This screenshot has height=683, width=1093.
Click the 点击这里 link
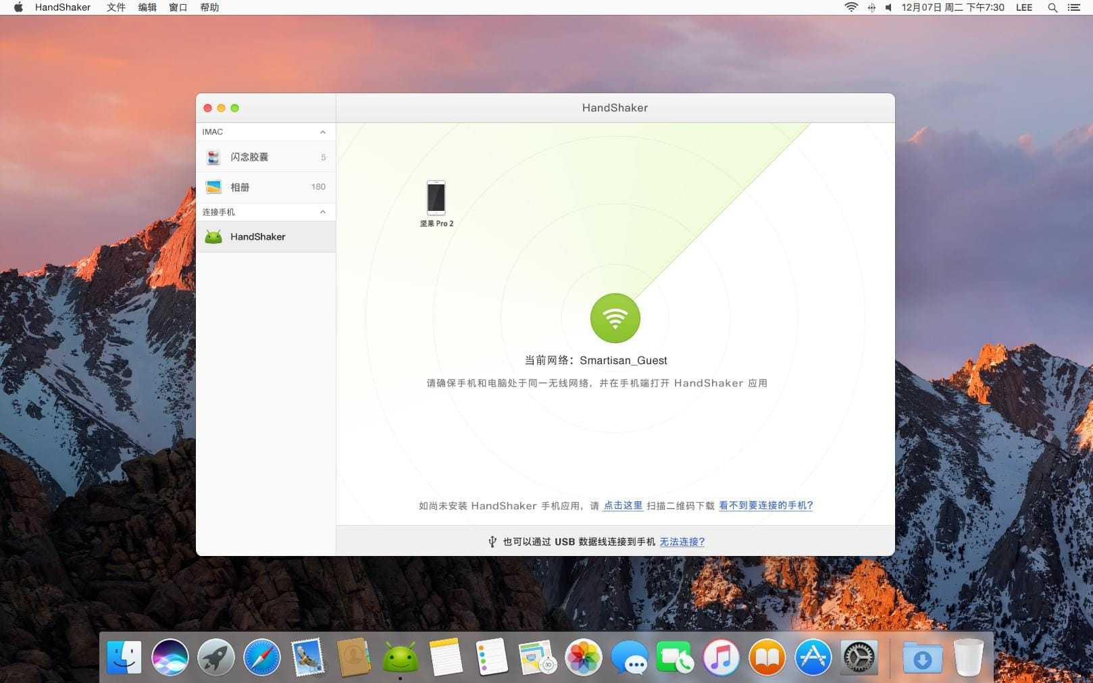pyautogui.click(x=622, y=505)
